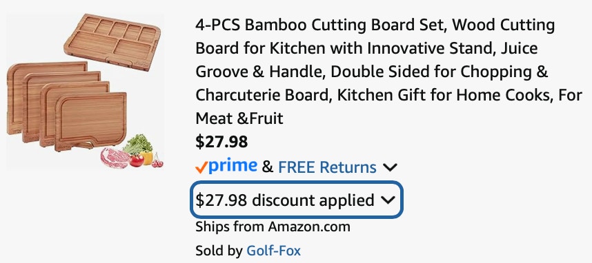Expand the $27.98 discount applied dropdown
Viewport: 592px width, 263px height.
296,200
